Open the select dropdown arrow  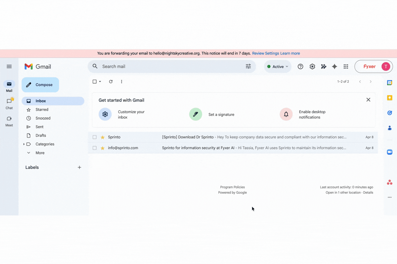pyautogui.click(x=100, y=82)
